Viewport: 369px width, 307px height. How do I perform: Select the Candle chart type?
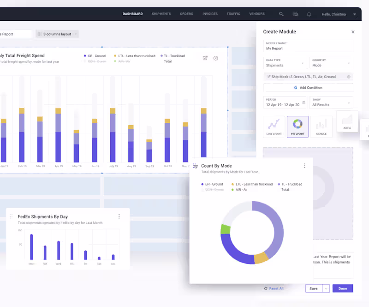point(321,127)
